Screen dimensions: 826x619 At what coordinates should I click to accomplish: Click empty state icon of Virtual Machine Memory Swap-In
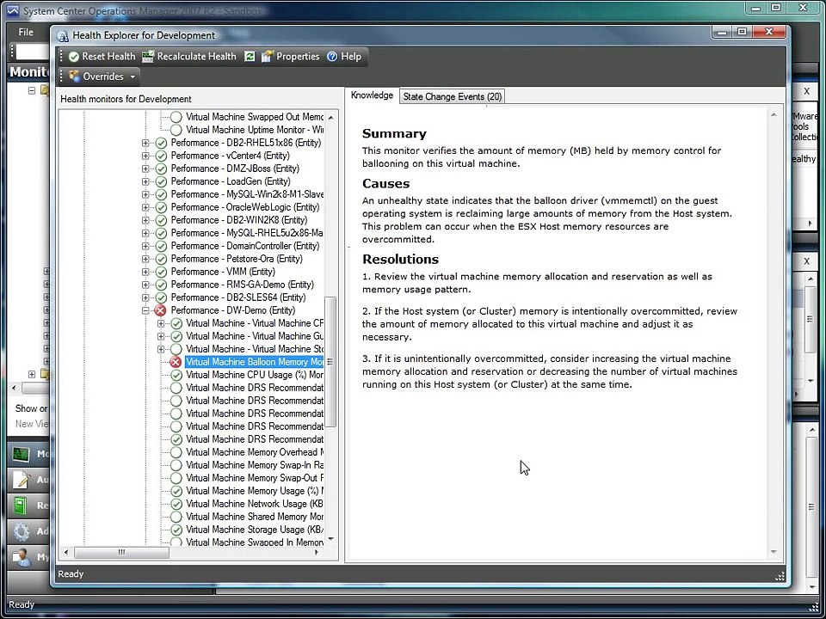pyautogui.click(x=176, y=465)
